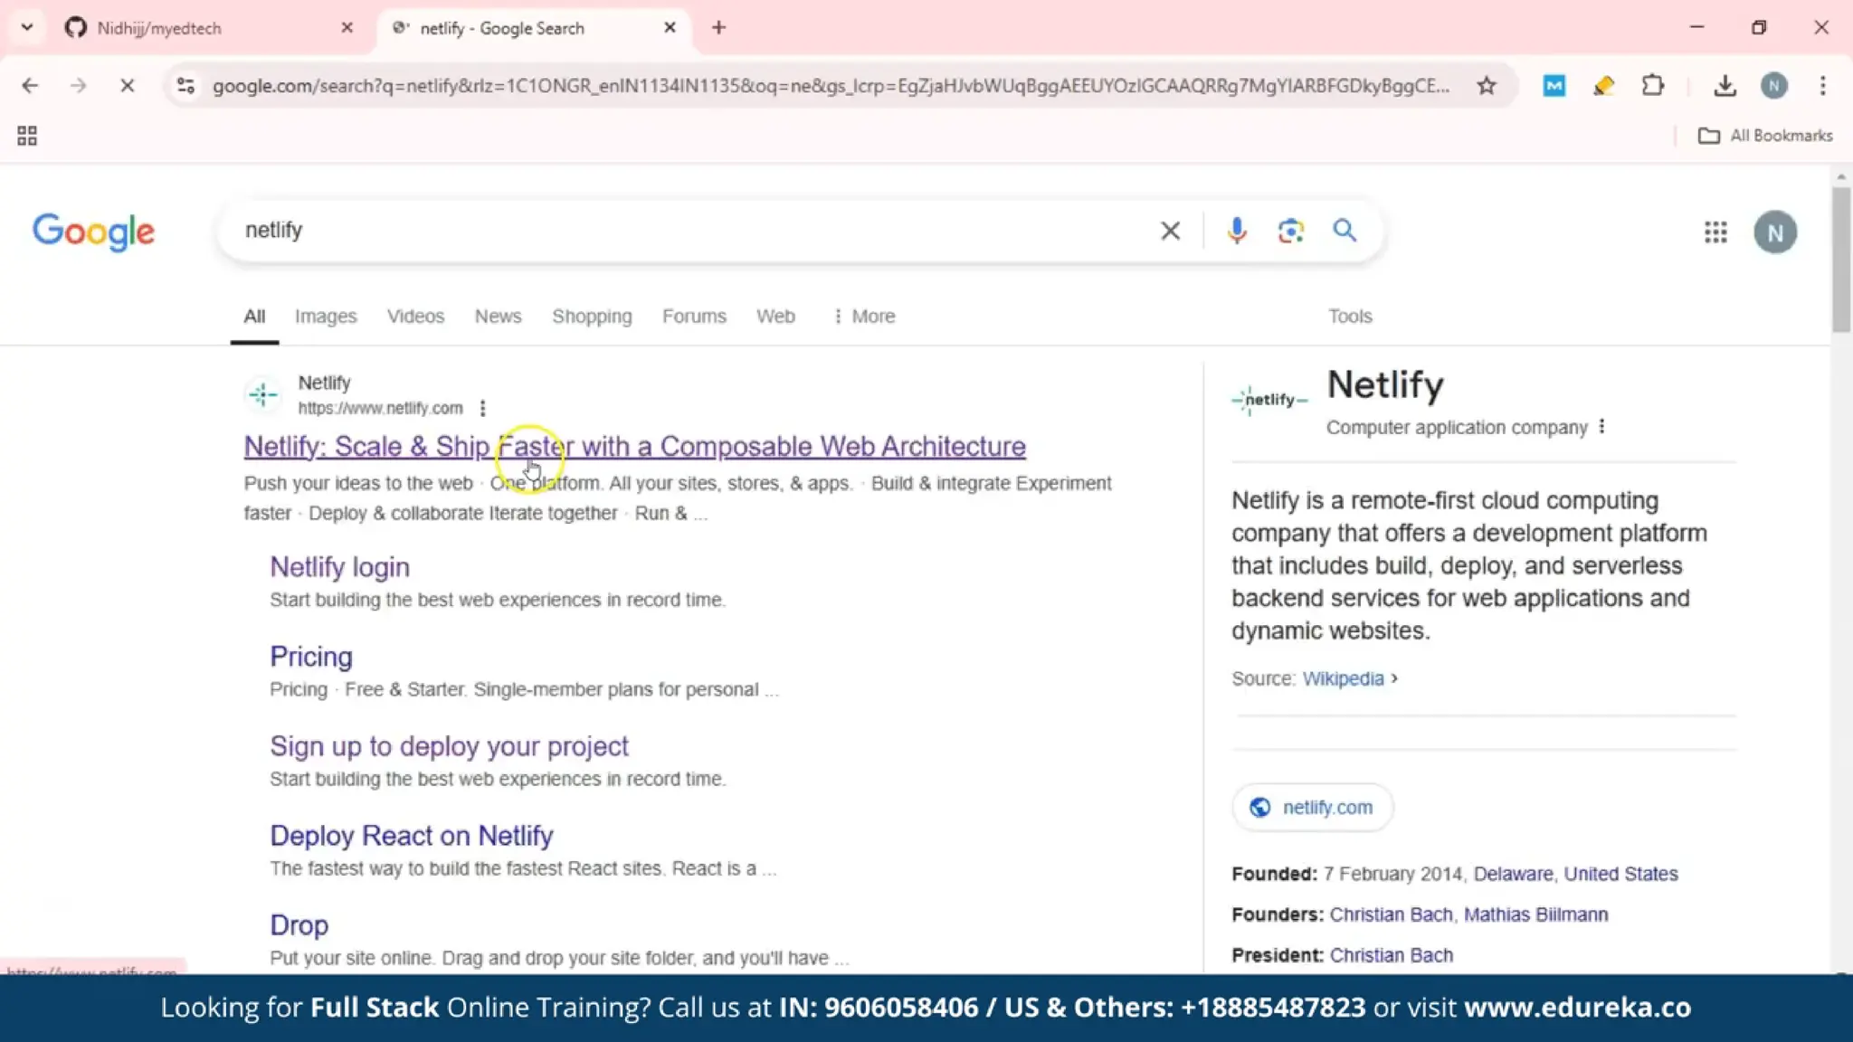Click the browser forward arrow
Screen dimensions: 1853x1042
click(x=79, y=86)
